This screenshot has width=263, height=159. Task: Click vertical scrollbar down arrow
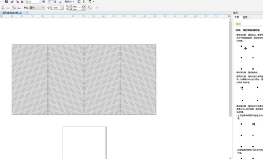tap(230, 158)
